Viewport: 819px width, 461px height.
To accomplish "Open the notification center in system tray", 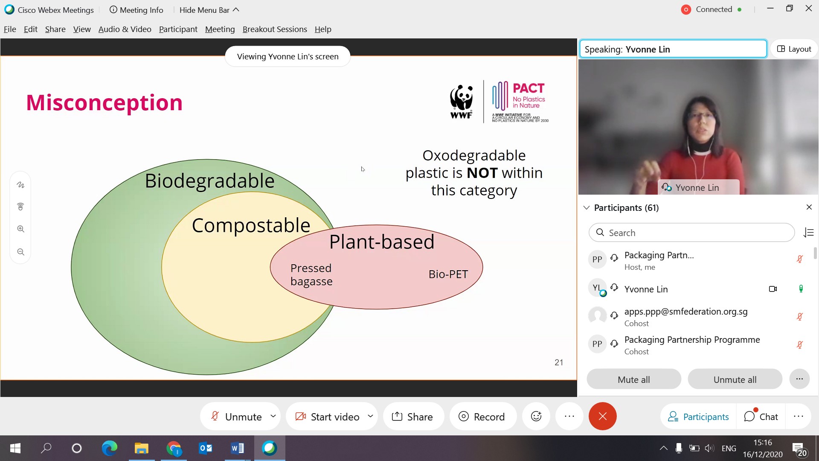I will click(800, 449).
